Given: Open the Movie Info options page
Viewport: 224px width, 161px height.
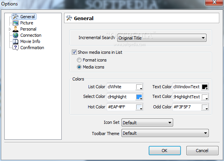Looking at the screenshot, I should click(30, 41).
